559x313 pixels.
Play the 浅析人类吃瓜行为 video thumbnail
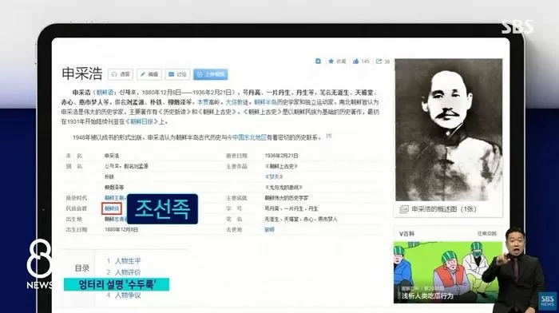point(448,272)
